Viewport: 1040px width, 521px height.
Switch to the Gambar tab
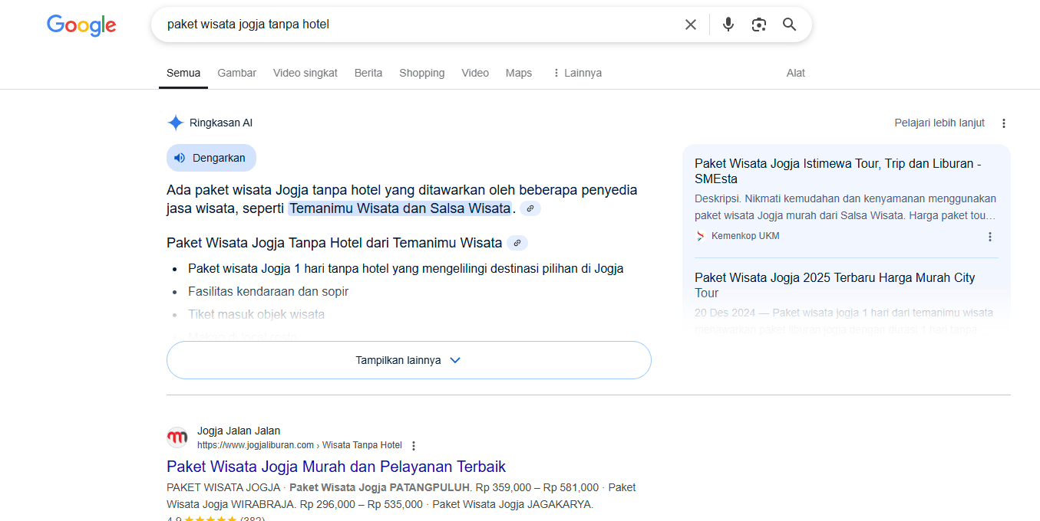tap(237, 73)
